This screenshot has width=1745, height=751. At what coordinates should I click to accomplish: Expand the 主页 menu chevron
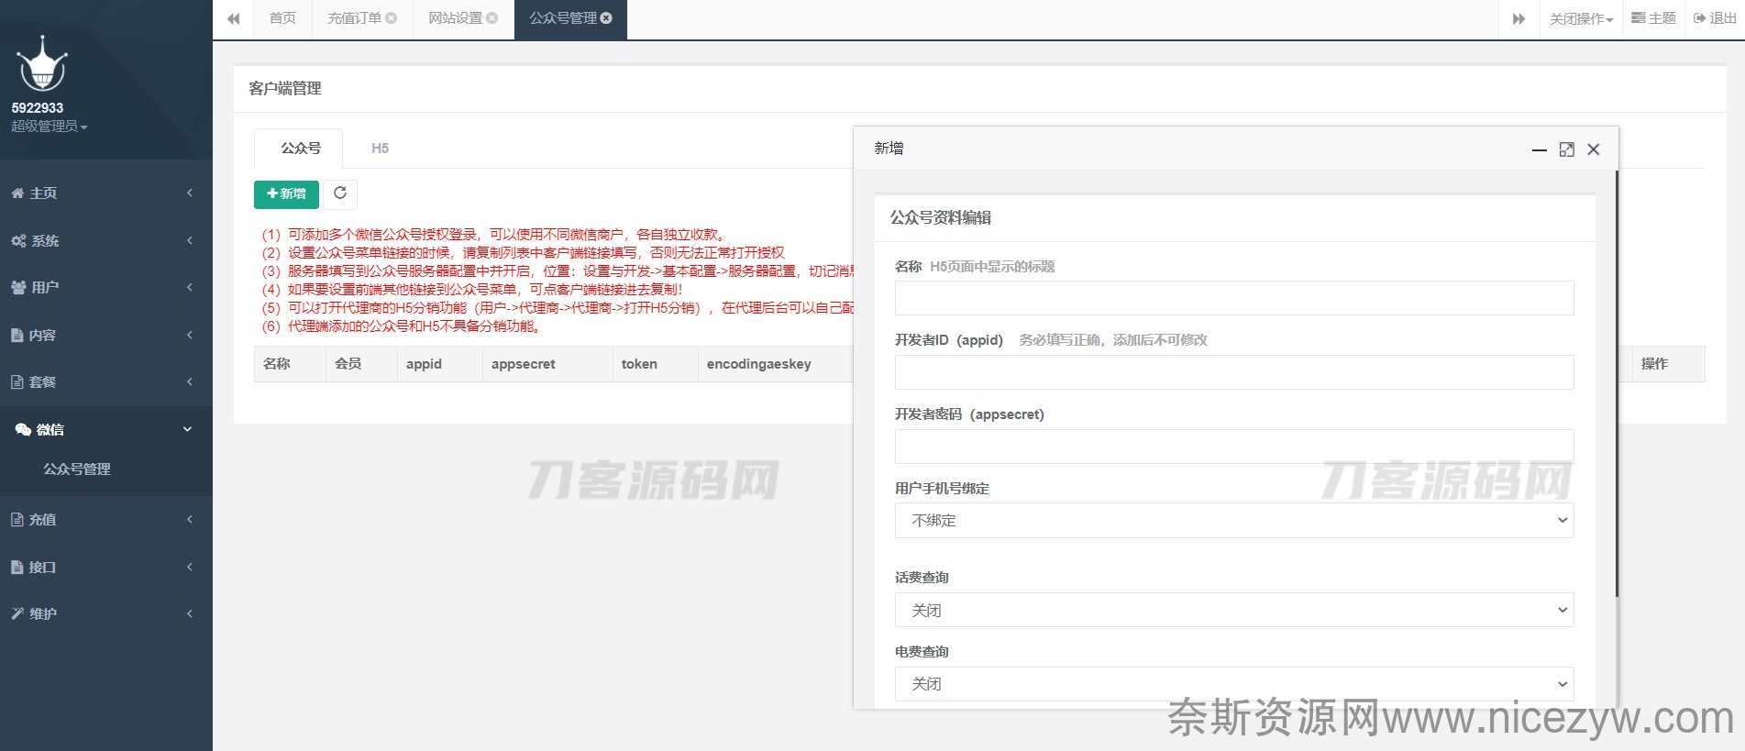pyautogui.click(x=190, y=193)
